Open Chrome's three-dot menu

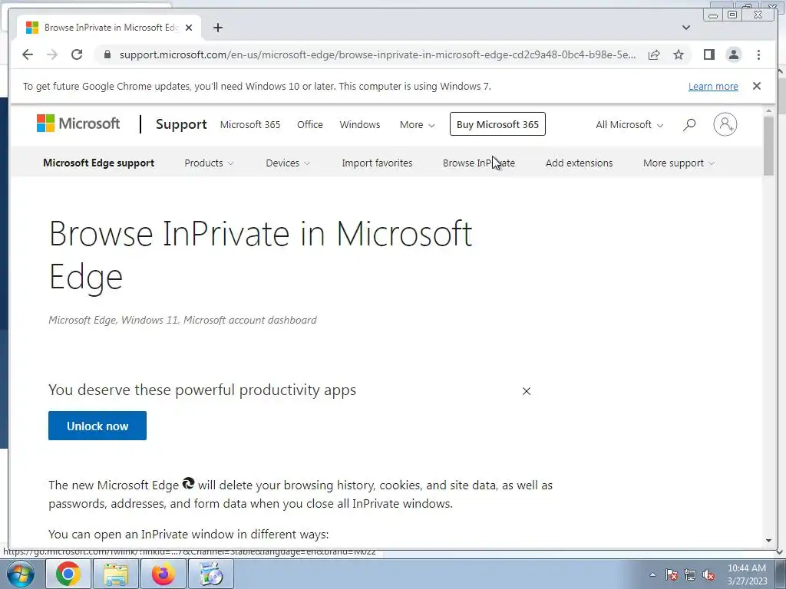758,54
